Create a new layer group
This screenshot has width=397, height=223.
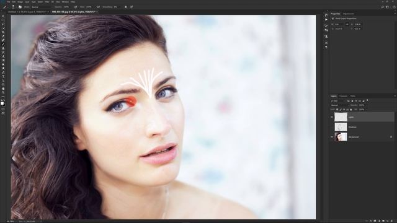pyautogui.click(x=383, y=221)
